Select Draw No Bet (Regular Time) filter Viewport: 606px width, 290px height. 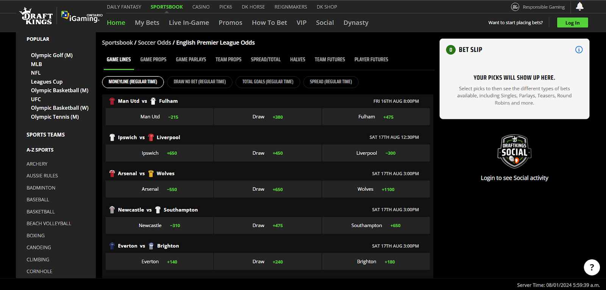pos(200,82)
